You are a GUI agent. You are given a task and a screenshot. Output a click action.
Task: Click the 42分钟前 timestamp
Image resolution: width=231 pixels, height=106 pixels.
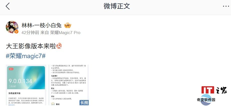click(30, 33)
